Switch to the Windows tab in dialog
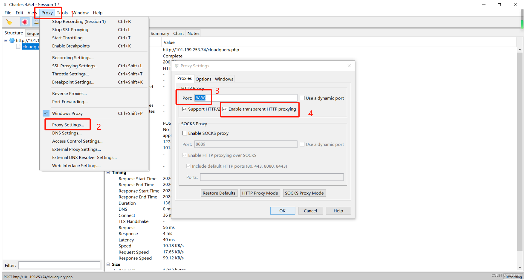Image resolution: width=525 pixels, height=280 pixels. click(224, 79)
